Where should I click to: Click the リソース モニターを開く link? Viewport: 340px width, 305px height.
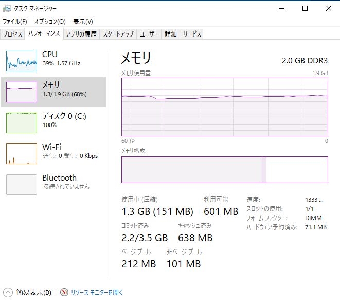[97, 292]
